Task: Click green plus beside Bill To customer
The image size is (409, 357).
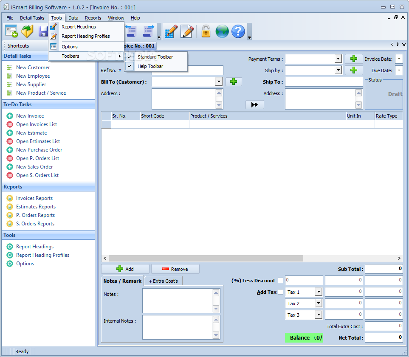Action: coord(234,82)
